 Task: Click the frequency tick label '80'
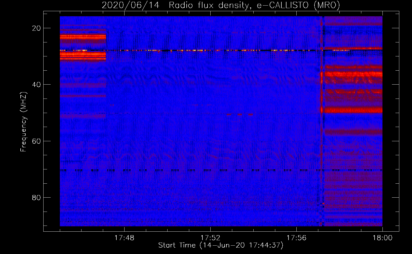[36, 198]
